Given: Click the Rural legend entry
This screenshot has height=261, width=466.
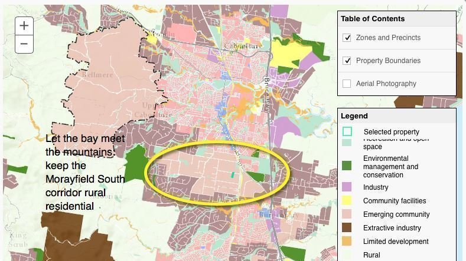Looking at the screenshot, I should pos(372,255).
